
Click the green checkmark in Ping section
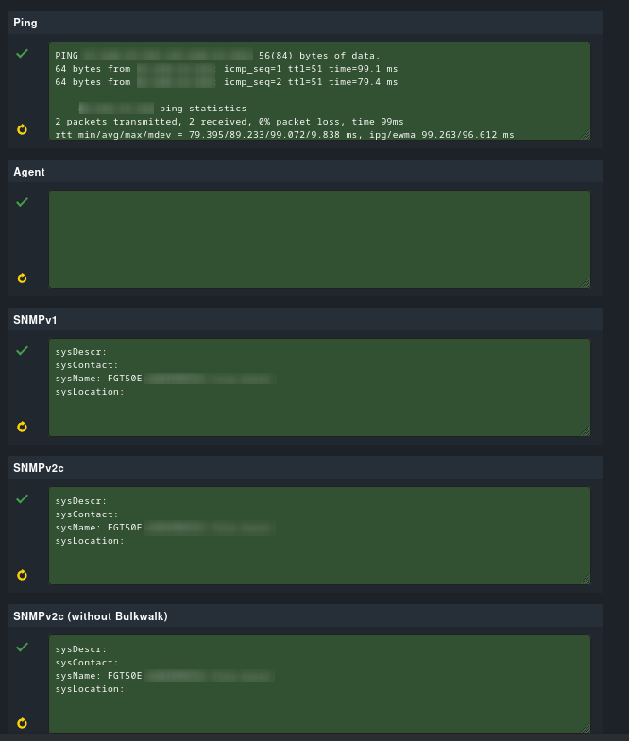pos(23,54)
